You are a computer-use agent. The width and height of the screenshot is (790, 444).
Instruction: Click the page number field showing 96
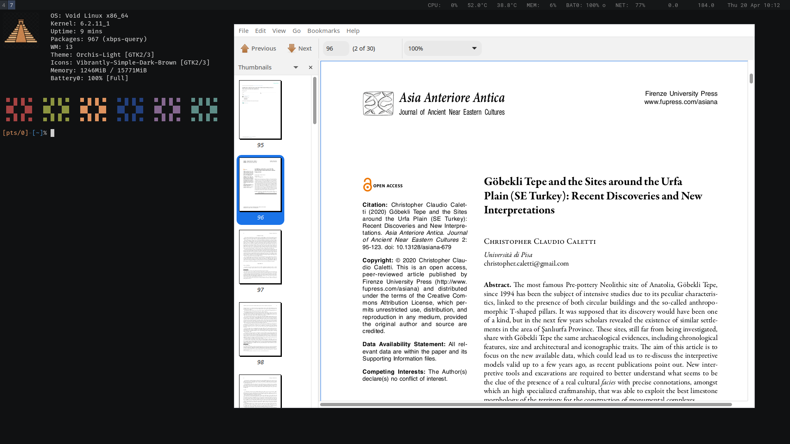click(336, 49)
